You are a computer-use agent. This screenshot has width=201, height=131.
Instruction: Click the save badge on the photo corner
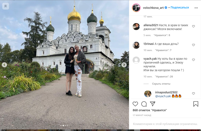6,6
